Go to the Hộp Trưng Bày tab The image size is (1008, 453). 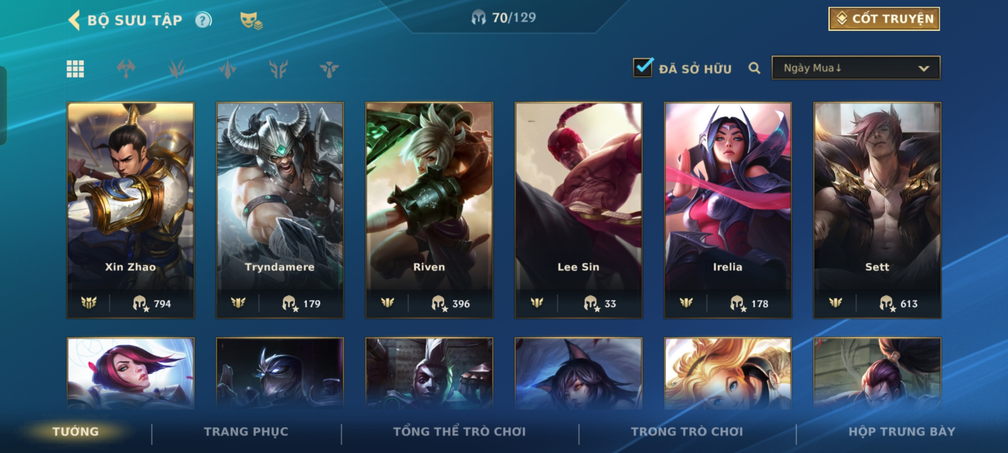click(x=902, y=432)
